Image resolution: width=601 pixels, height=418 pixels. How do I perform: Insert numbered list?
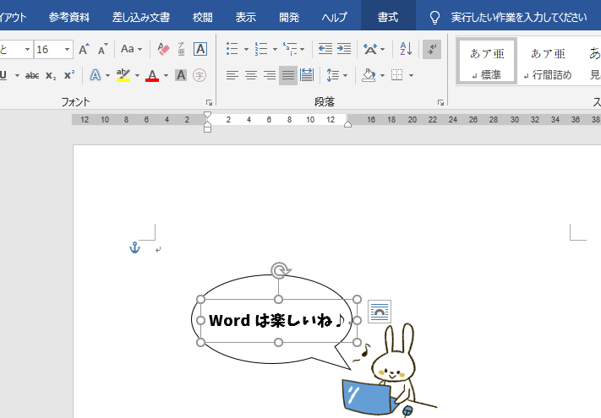[x=261, y=49]
